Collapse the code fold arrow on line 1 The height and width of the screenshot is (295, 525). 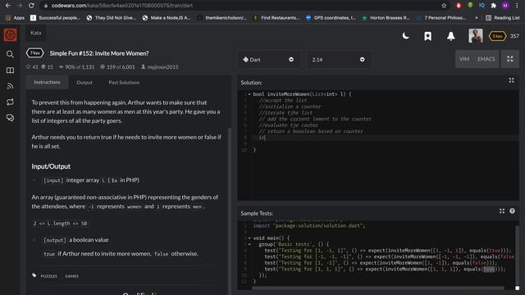click(x=249, y=94)
